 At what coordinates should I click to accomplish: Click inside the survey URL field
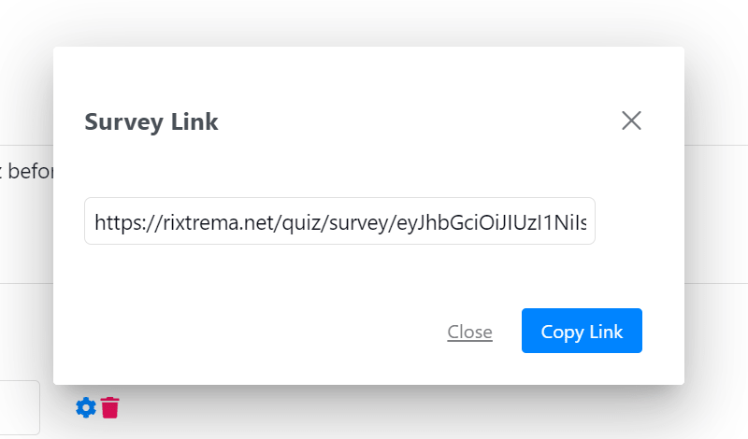point(339,220)
